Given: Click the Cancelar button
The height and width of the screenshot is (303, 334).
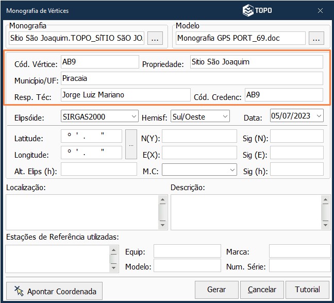Looking at the screenshot, I should point(262,290).
